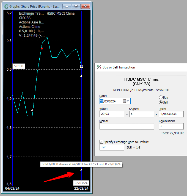Click the 04/03/24 start date axis label
Image resolution: width=187 pixels, height=196 pixels.
(12, 188)
